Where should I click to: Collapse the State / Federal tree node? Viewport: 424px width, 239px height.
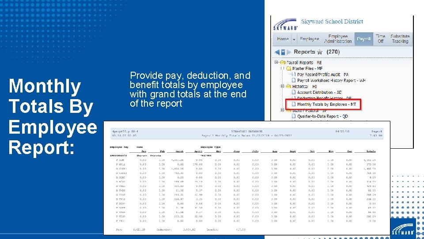[282, 110]
